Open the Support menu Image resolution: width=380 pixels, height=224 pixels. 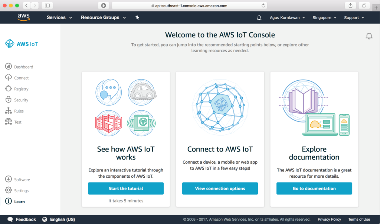[354, 17]
